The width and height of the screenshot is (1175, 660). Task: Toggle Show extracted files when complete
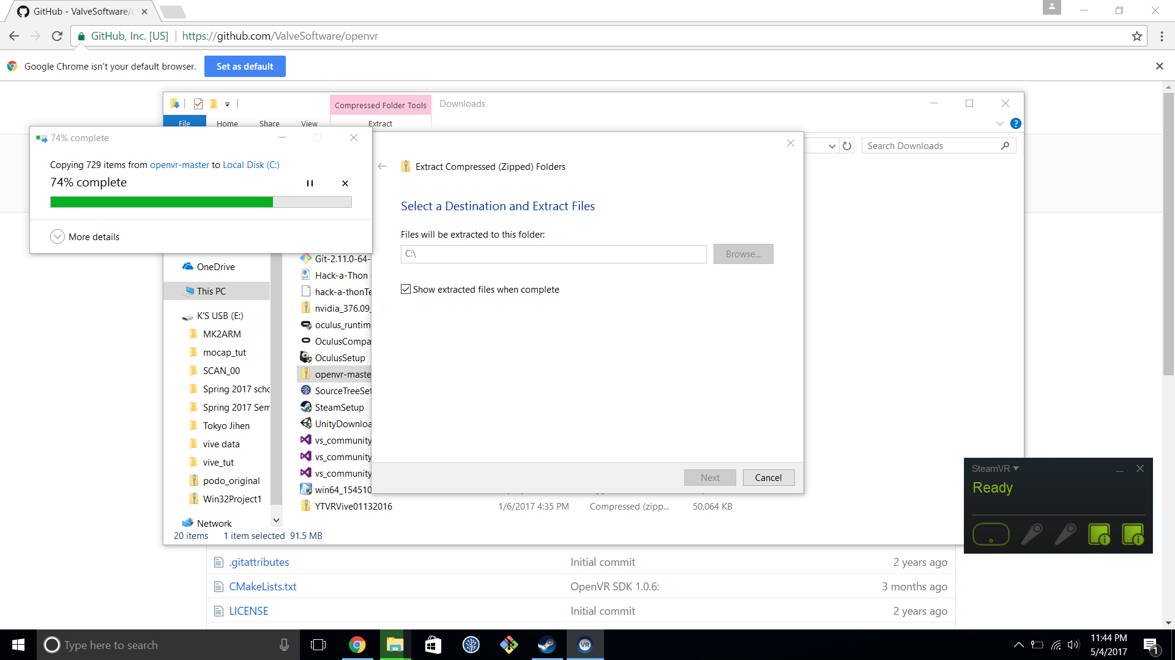click(406, 289)
